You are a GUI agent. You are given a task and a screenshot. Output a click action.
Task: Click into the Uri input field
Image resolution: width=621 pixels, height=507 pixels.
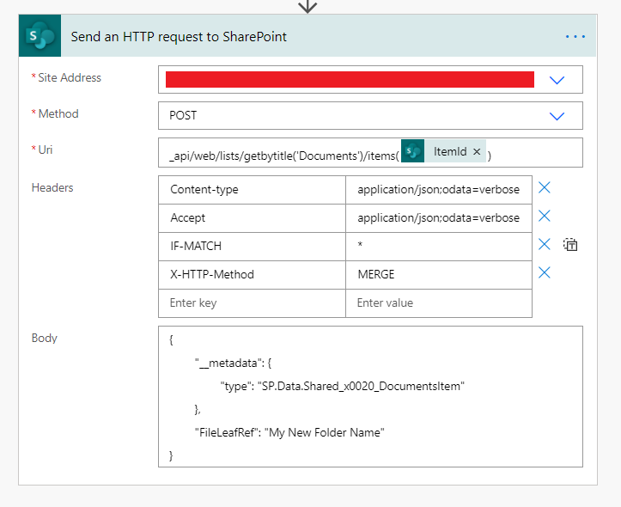pos(370,152)
